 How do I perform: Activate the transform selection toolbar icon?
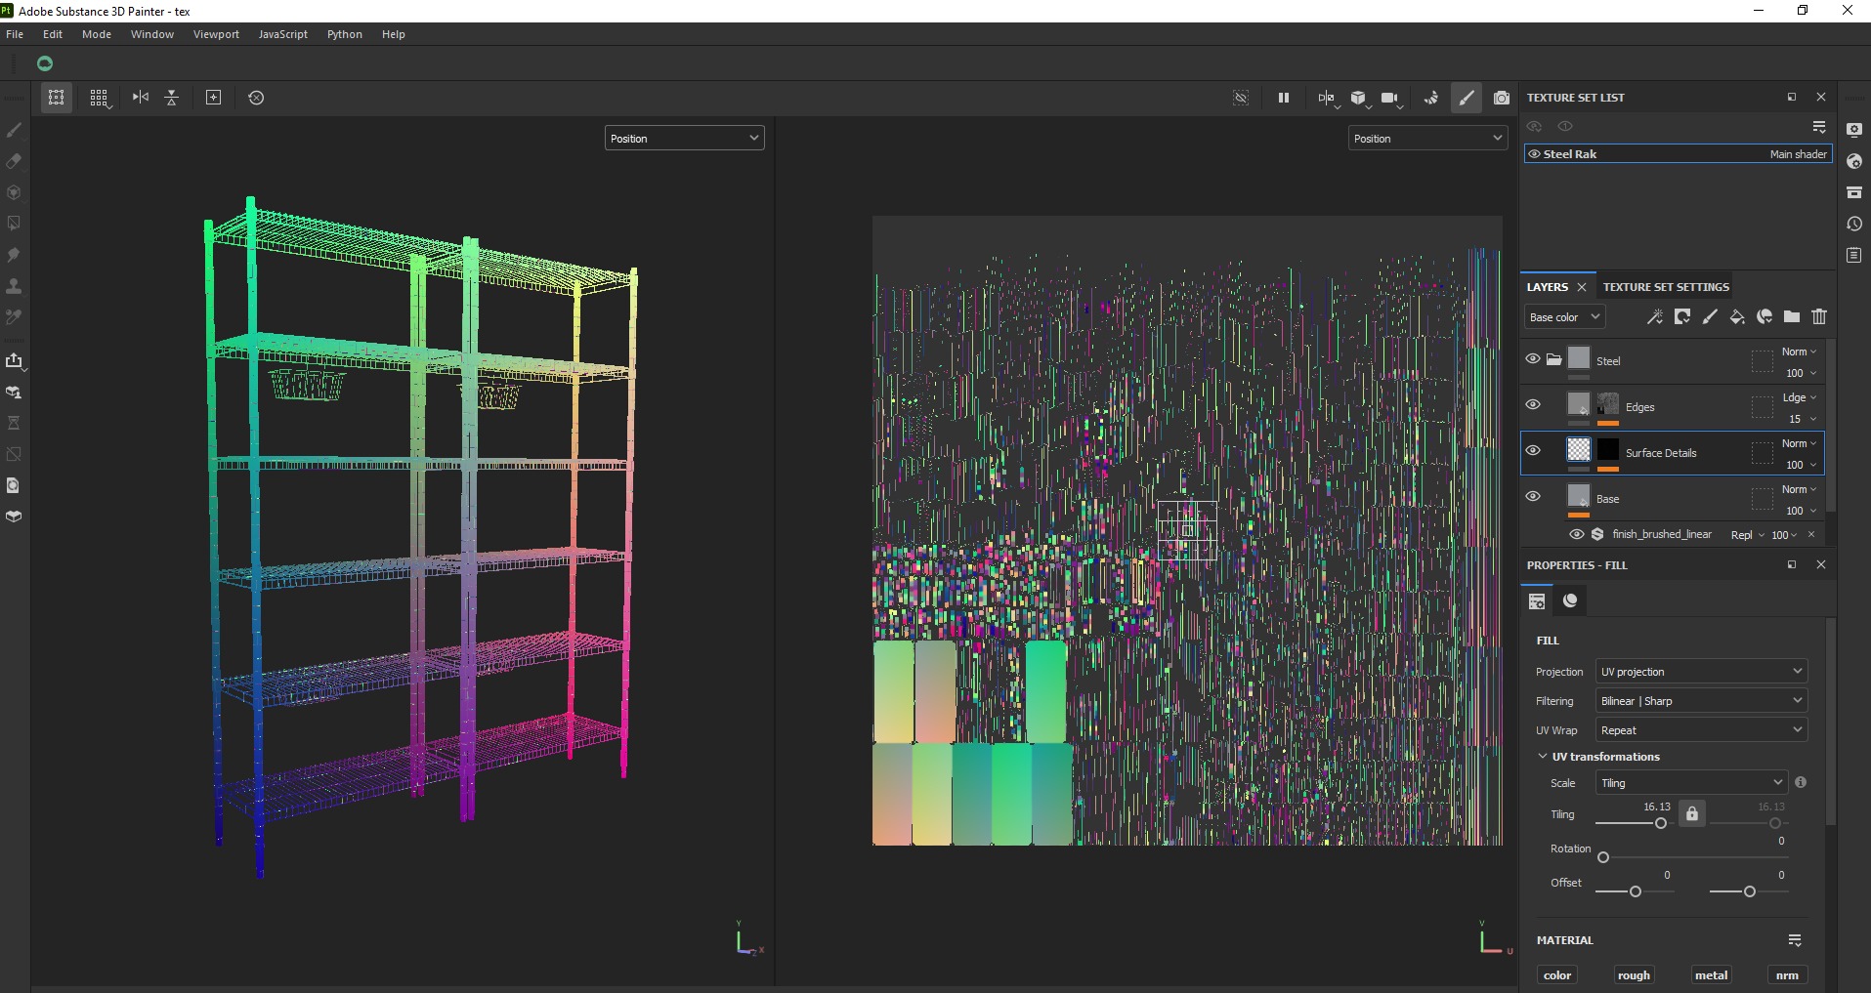pyautogui.click(x=57, y=98)
